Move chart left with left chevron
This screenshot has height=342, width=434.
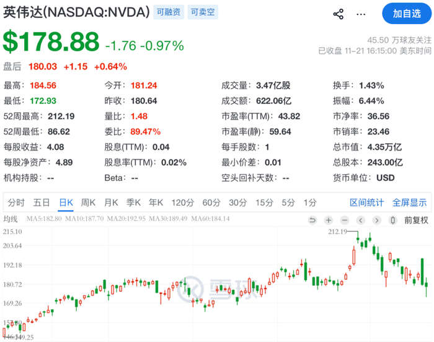(361, 220)
